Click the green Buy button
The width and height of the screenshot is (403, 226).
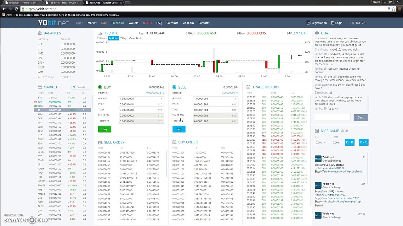point(105,129)
